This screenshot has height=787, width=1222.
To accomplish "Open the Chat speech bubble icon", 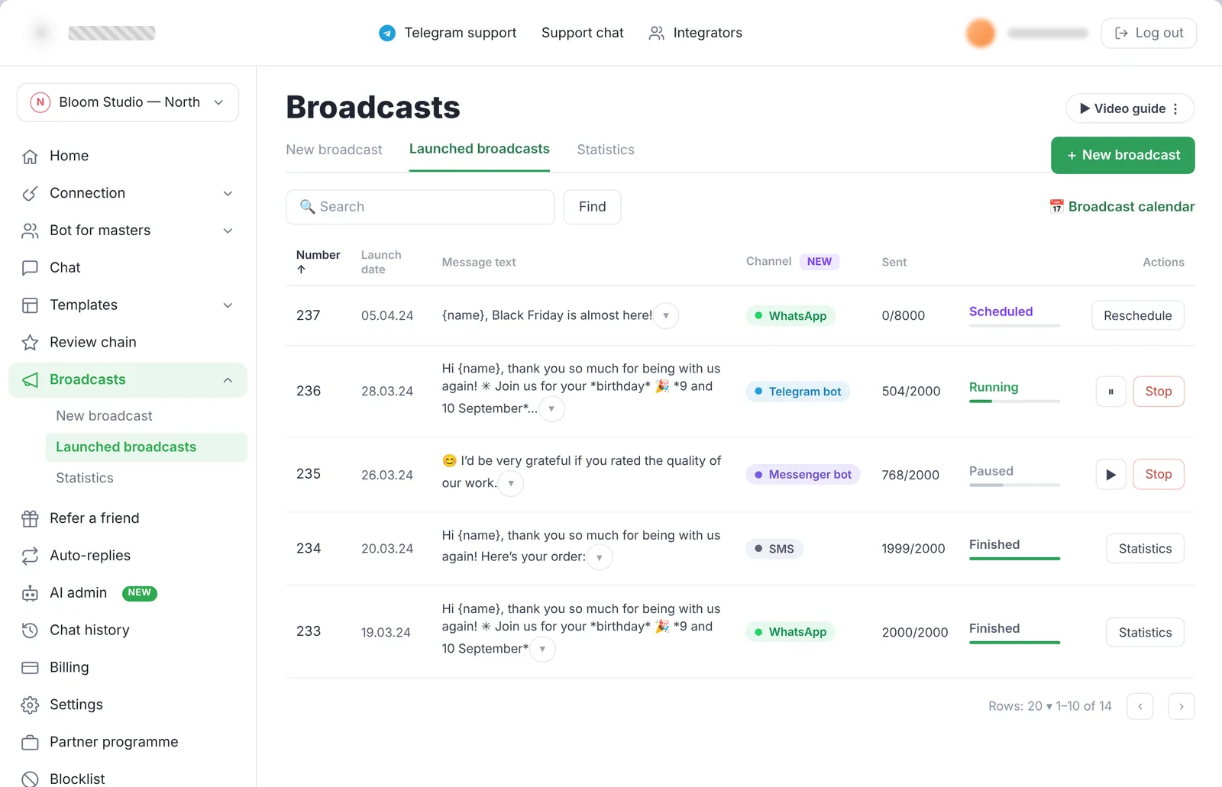I will tap(30, 268).
